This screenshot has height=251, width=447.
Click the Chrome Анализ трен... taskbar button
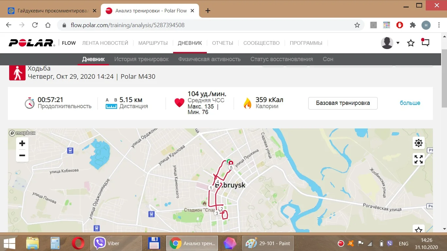[192, 243]
